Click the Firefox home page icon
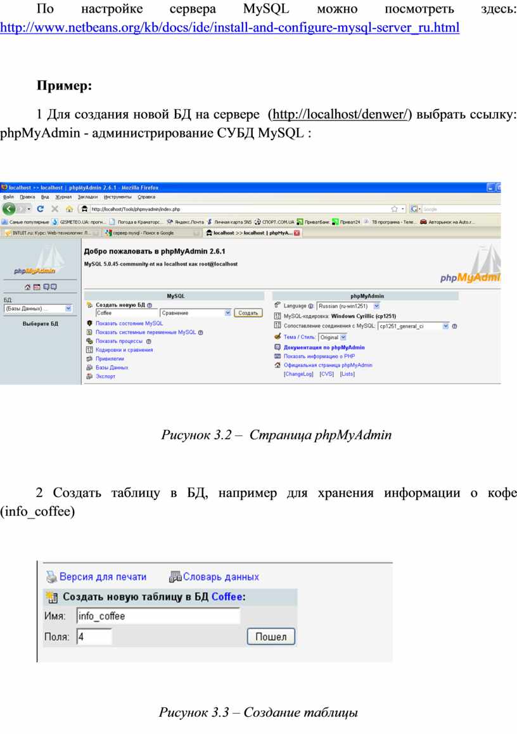The image size is (517, 734). pos(69,209)
